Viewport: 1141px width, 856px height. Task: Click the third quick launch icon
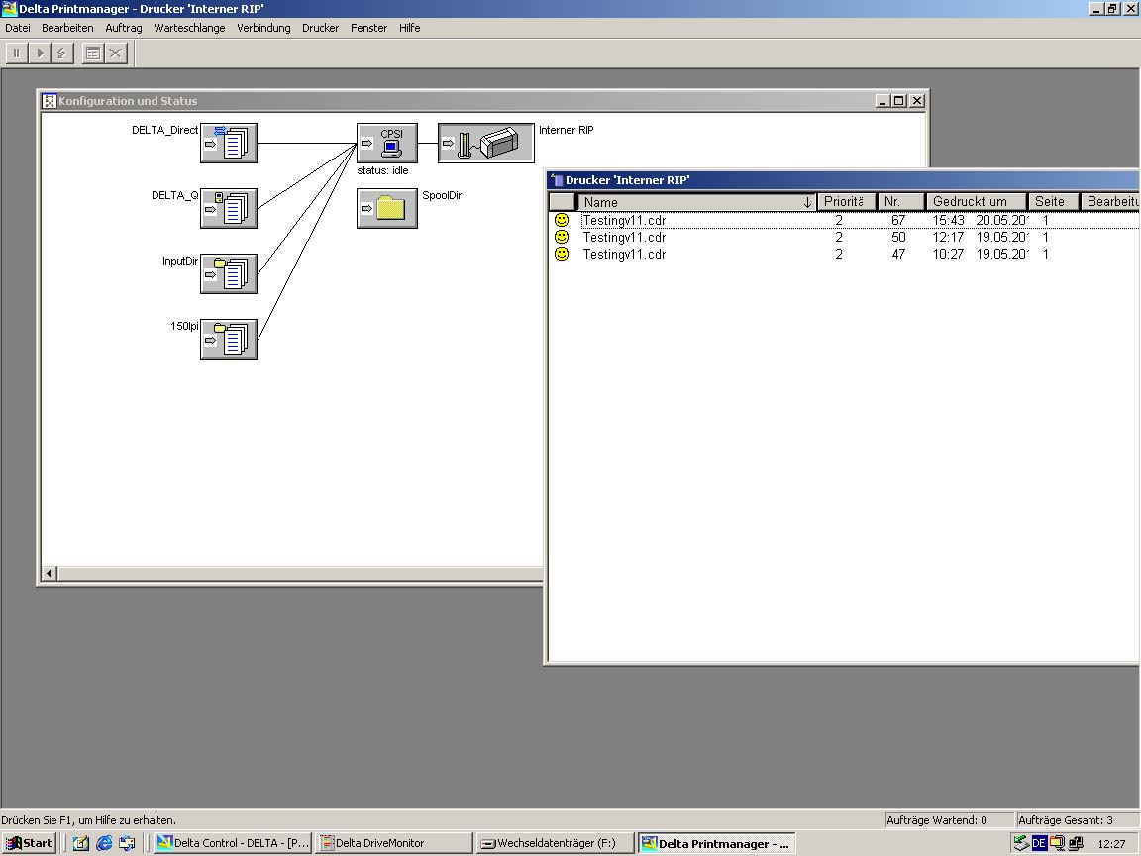click(x=128, y=843)
